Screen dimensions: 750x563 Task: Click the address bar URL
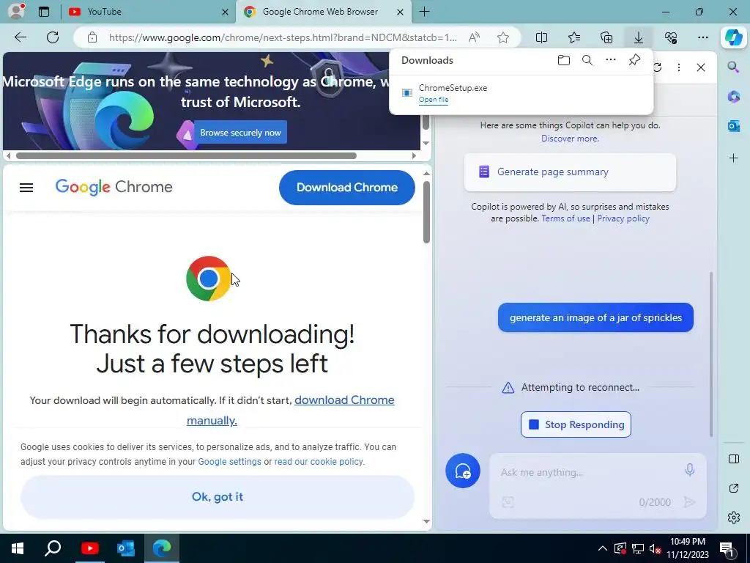[283, 37]
